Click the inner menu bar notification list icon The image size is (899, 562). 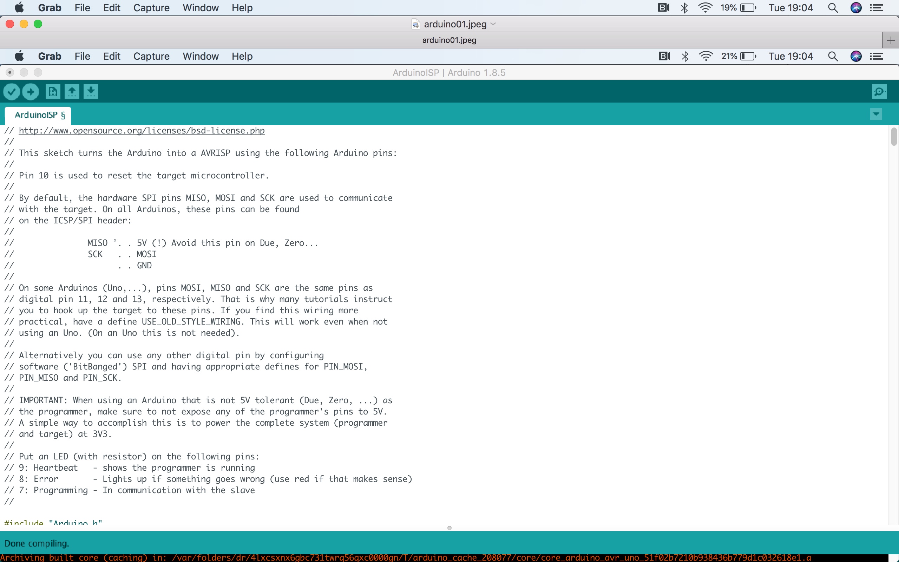pos(877,56)
